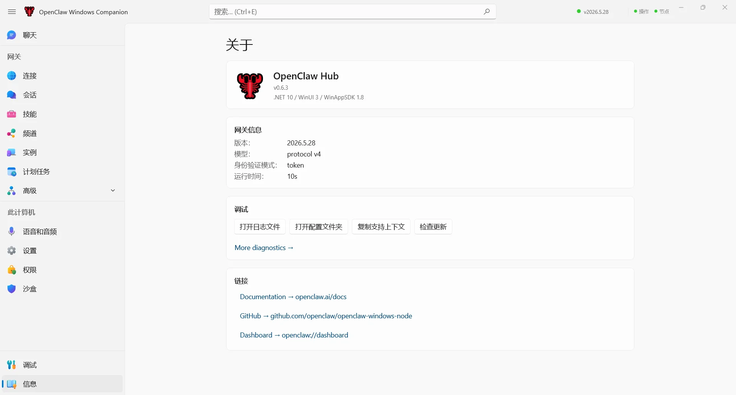Viewport: 736px width, 395px height.
Task: Click the info book icon beside 信息
Action: click(x=11, y=384)
